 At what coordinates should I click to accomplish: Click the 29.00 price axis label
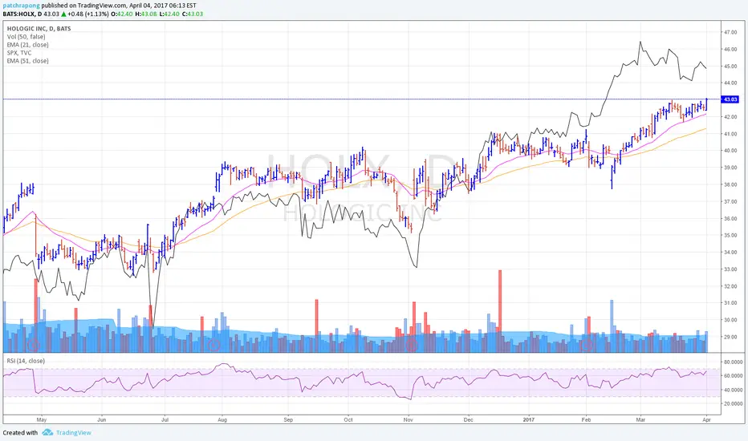pyautogui.click(x=730, y=337)
